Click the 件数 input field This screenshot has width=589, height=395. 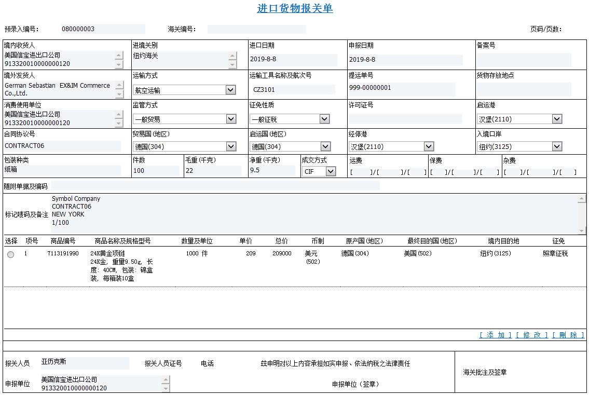(156, 171)
